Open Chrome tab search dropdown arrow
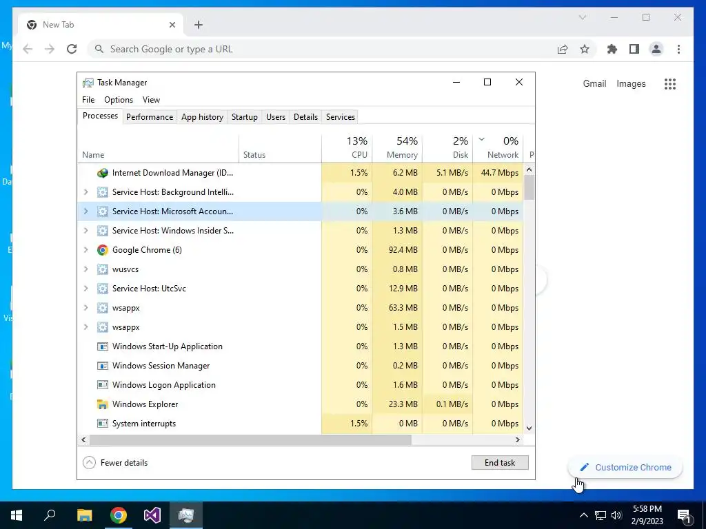 click(582, 17)
